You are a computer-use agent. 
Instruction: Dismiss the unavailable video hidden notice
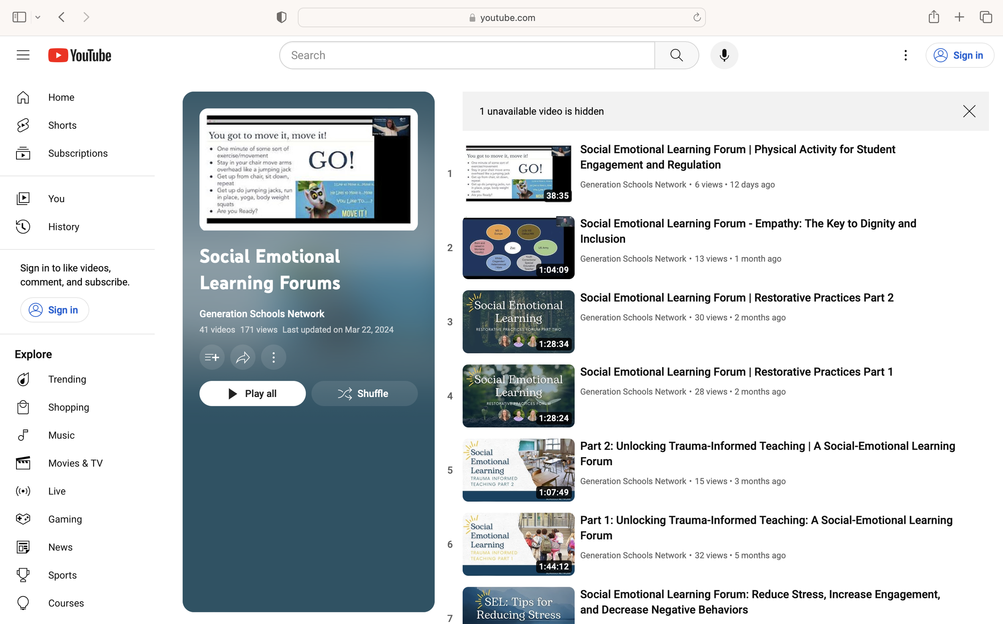pyautogui.click(x=969, y=111)
